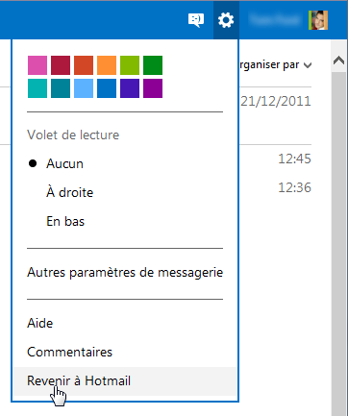Image resolution: width=348 pixels, height=416 pixels.
Task: Click the scrollbar up arrow
Action: (338, 61)
